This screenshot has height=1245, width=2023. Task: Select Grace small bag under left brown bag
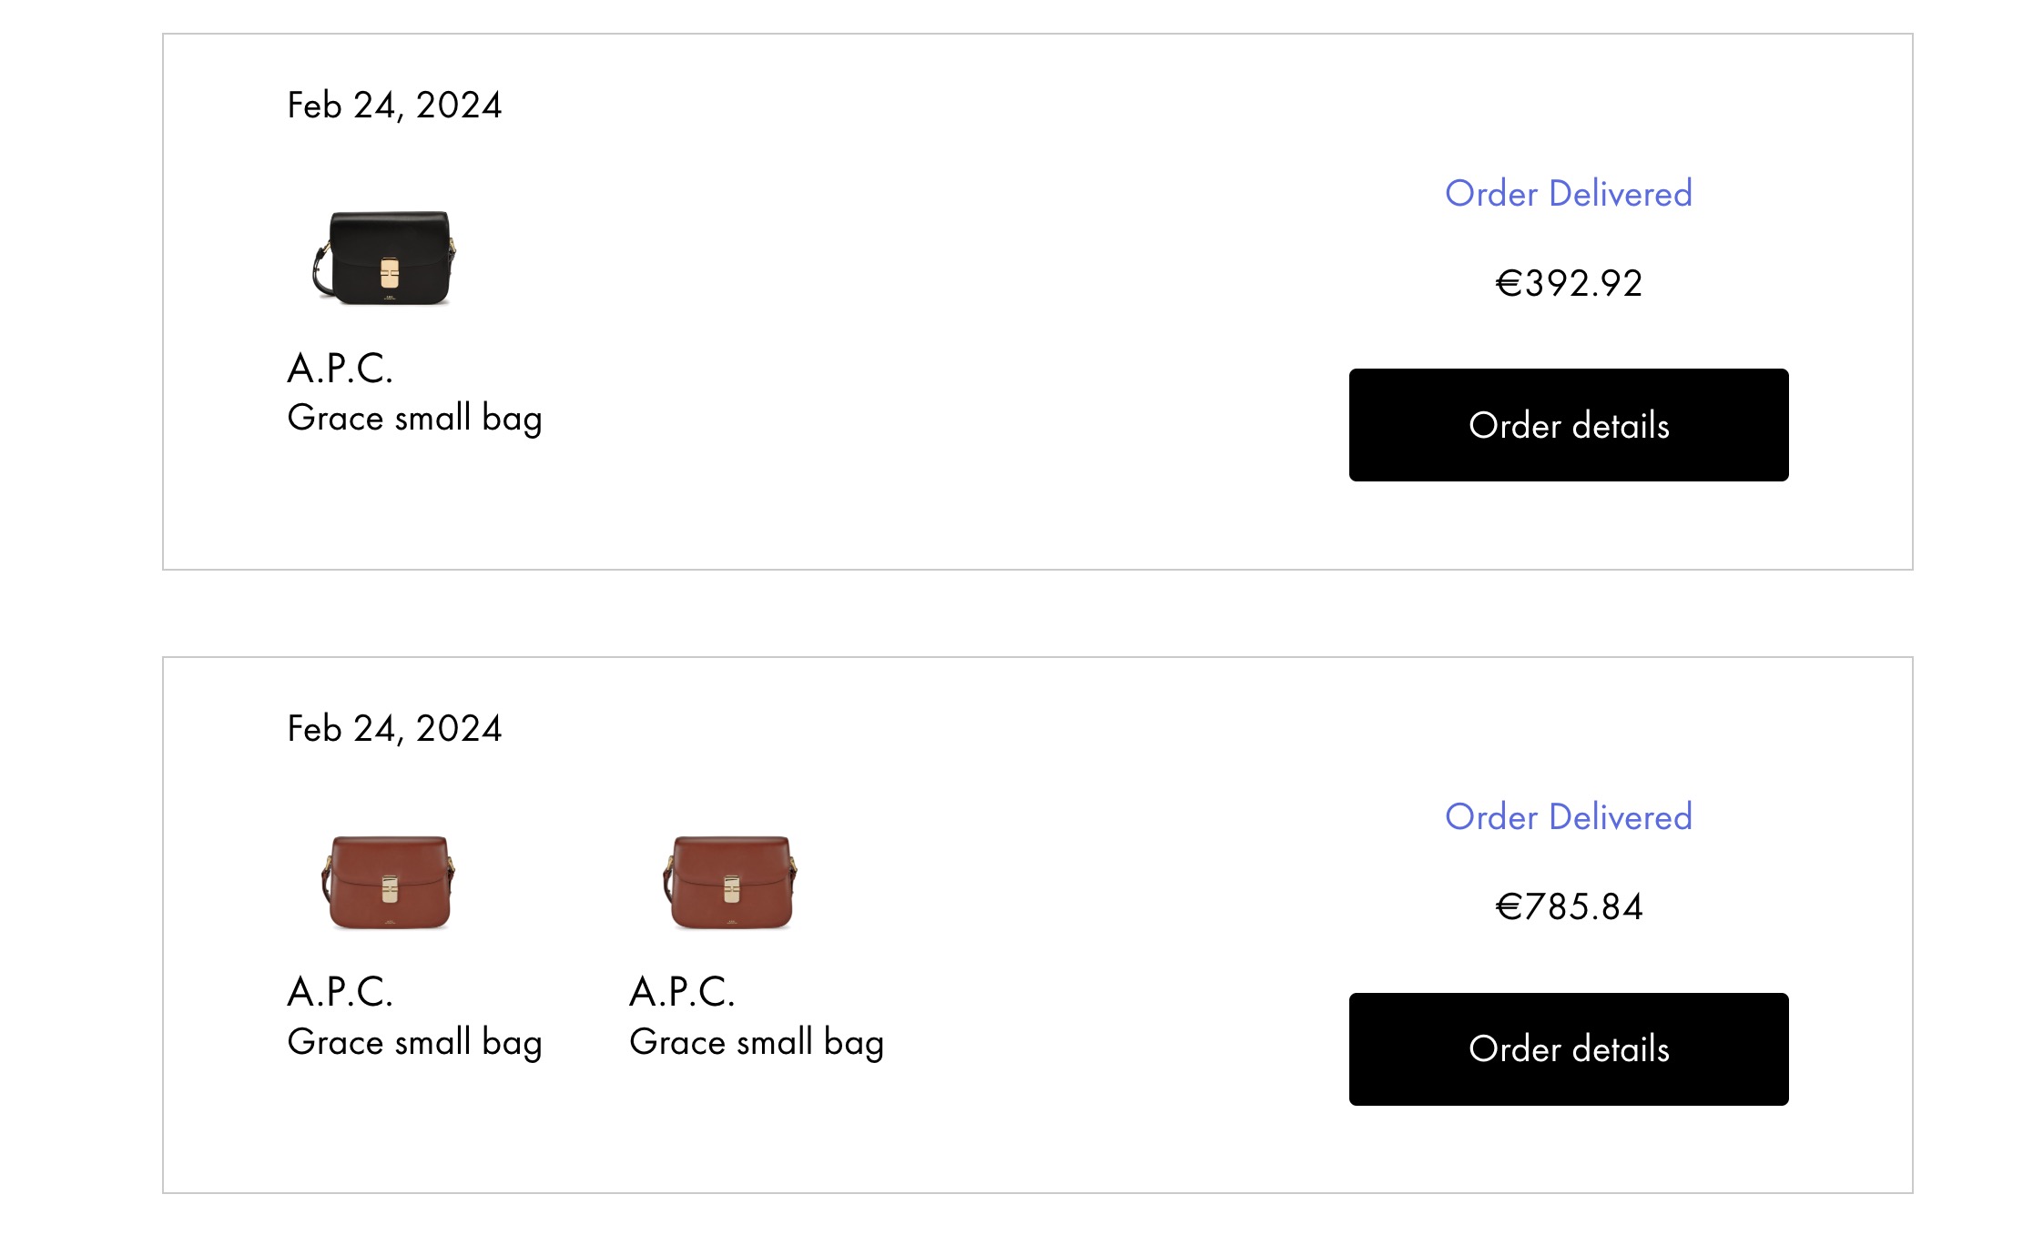tap(414, 1042)
